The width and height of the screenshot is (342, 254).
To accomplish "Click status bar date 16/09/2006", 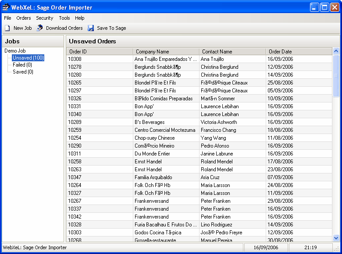I will [266, 247].
